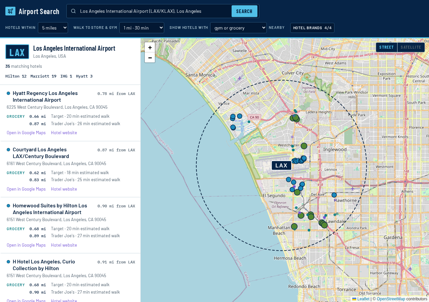Toggle Hilton 12 brand filter
429x302 pixels.
coord(16,76)
